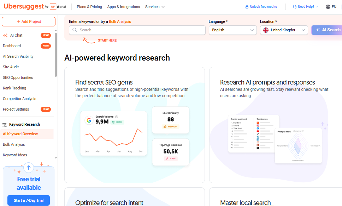Open Bulk Analysis in sidebar
342x206 pixels.
(x=14, y=144)
